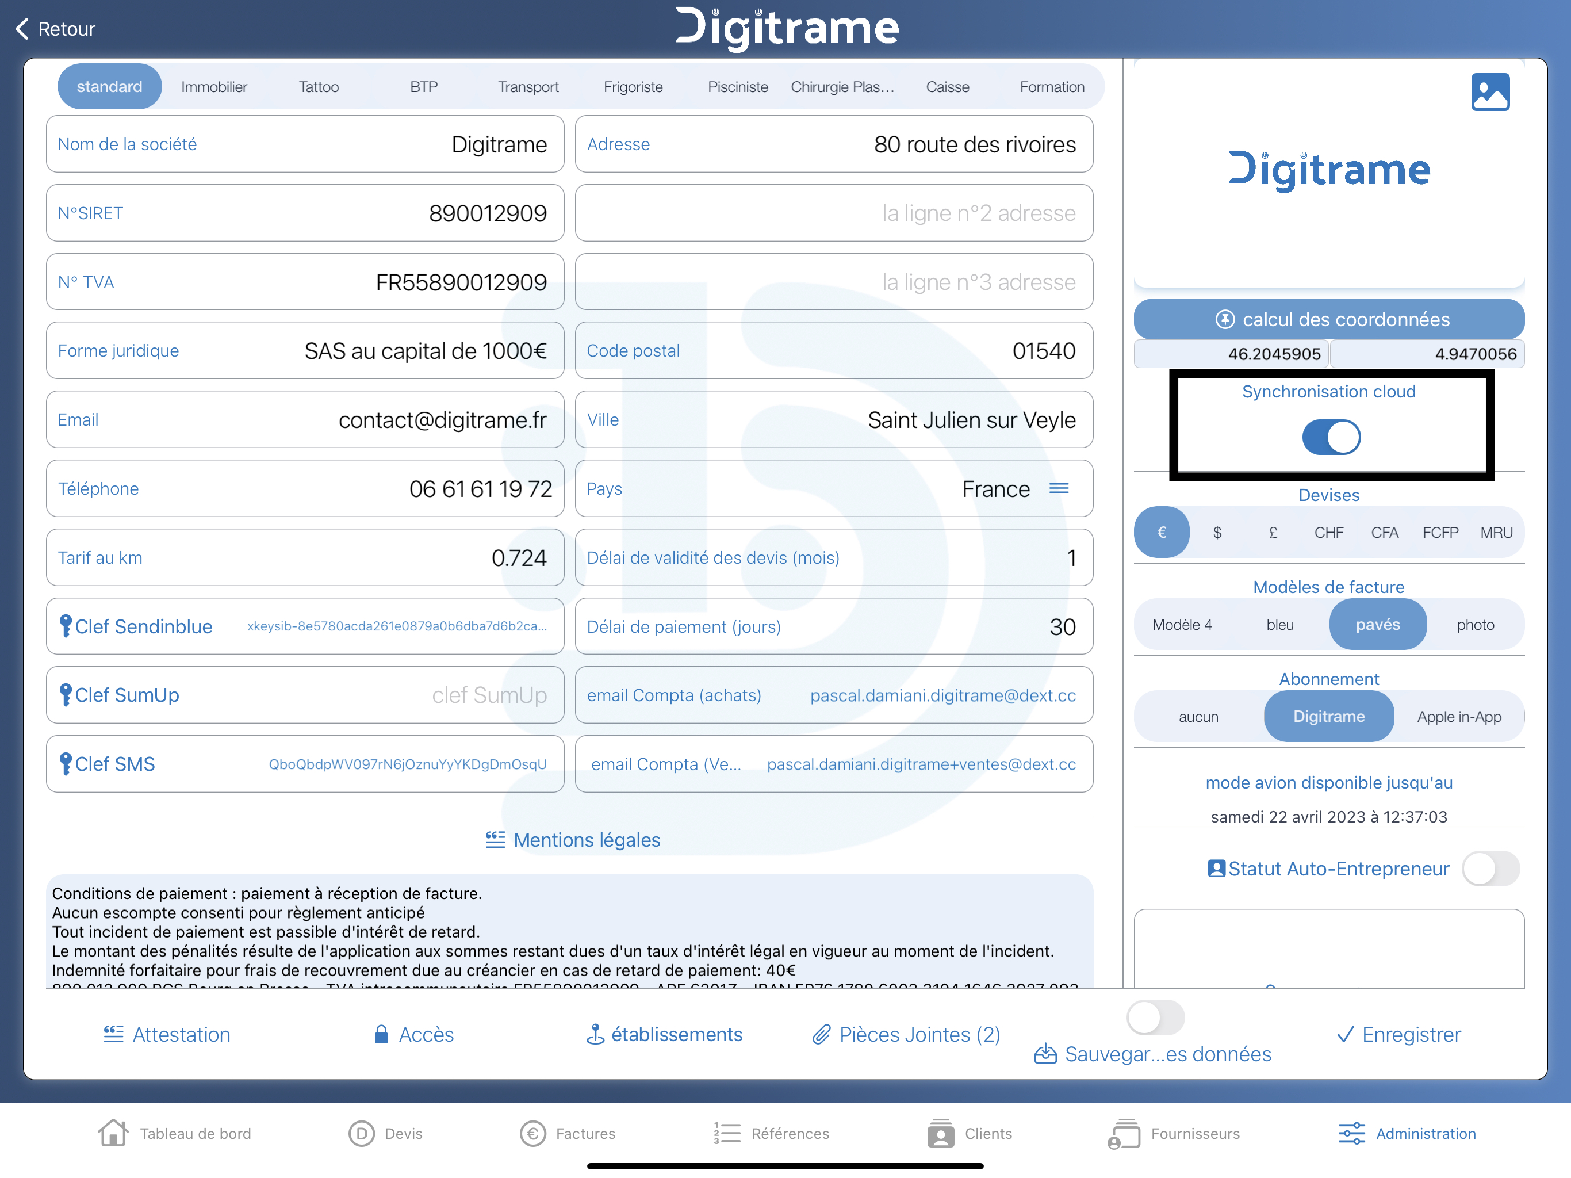This screenshot has width=1571, height=1178.
Task: Tap the Fournisseurs icon
Action: 1124,1133
